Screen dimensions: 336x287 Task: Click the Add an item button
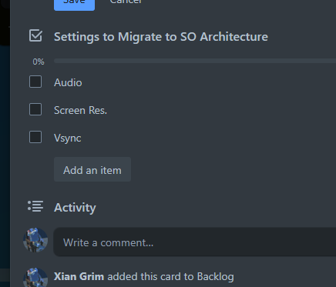point(92,169)
